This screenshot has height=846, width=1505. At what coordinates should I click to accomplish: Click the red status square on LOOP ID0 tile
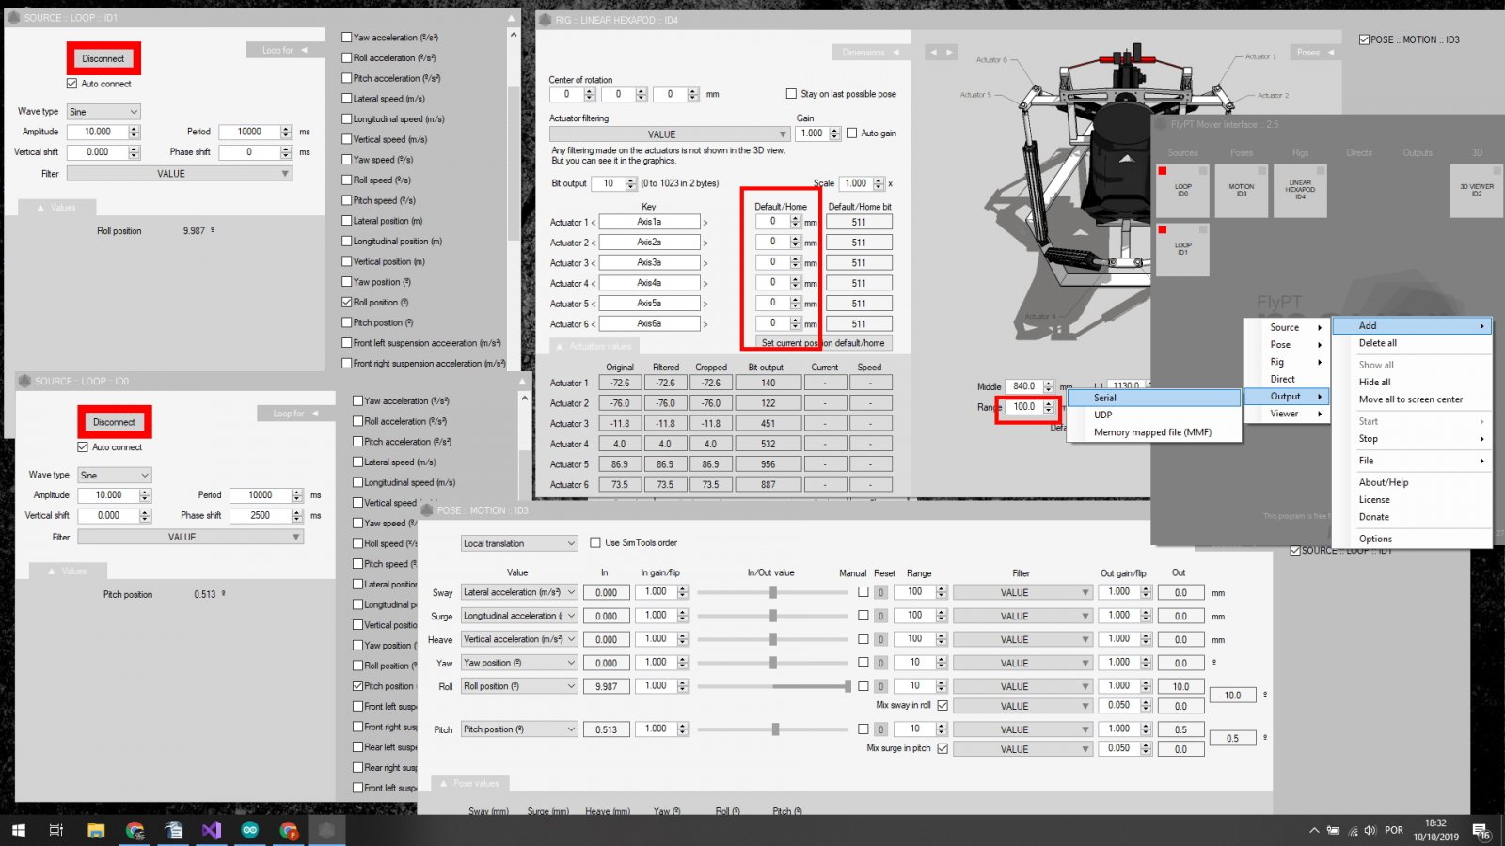pyautogui.click(x=1163, y=171)
